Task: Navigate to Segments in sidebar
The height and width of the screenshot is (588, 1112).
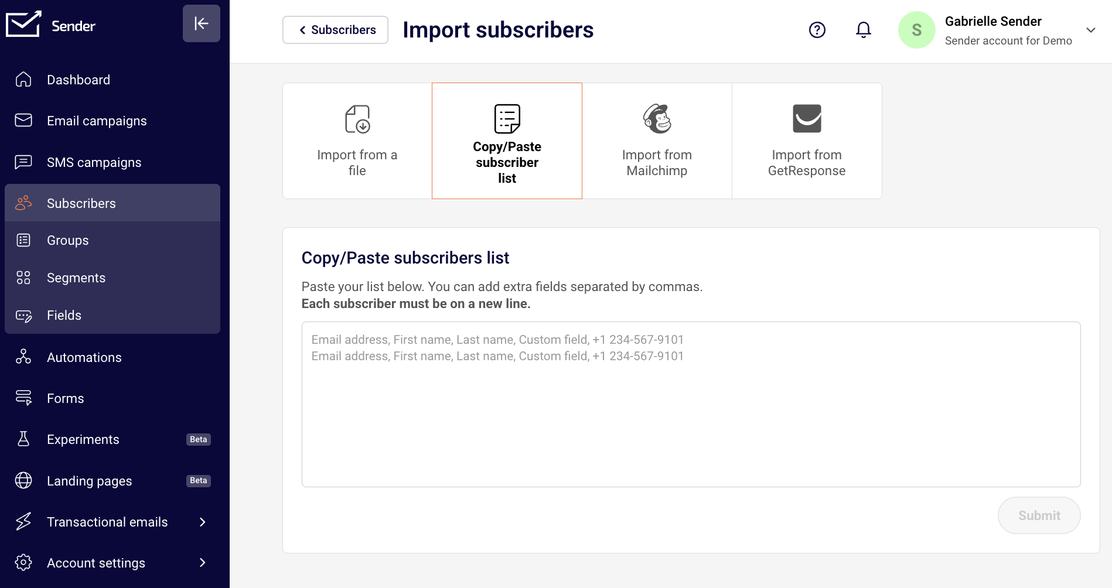Action: pos(76,278)
